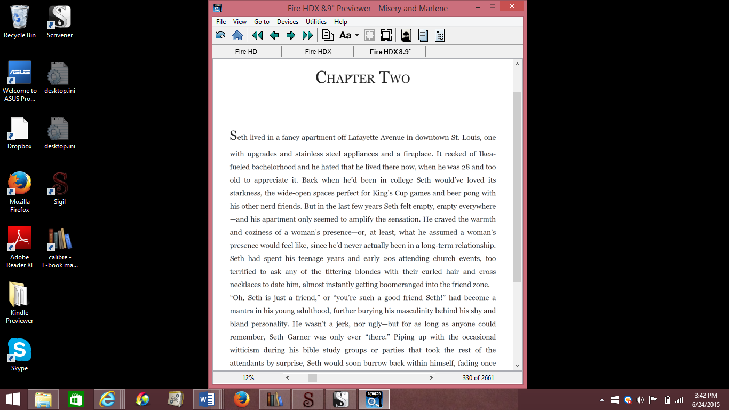729x410 pixels.
Task: Open the cover image view icon
Action: pos(406,35)
